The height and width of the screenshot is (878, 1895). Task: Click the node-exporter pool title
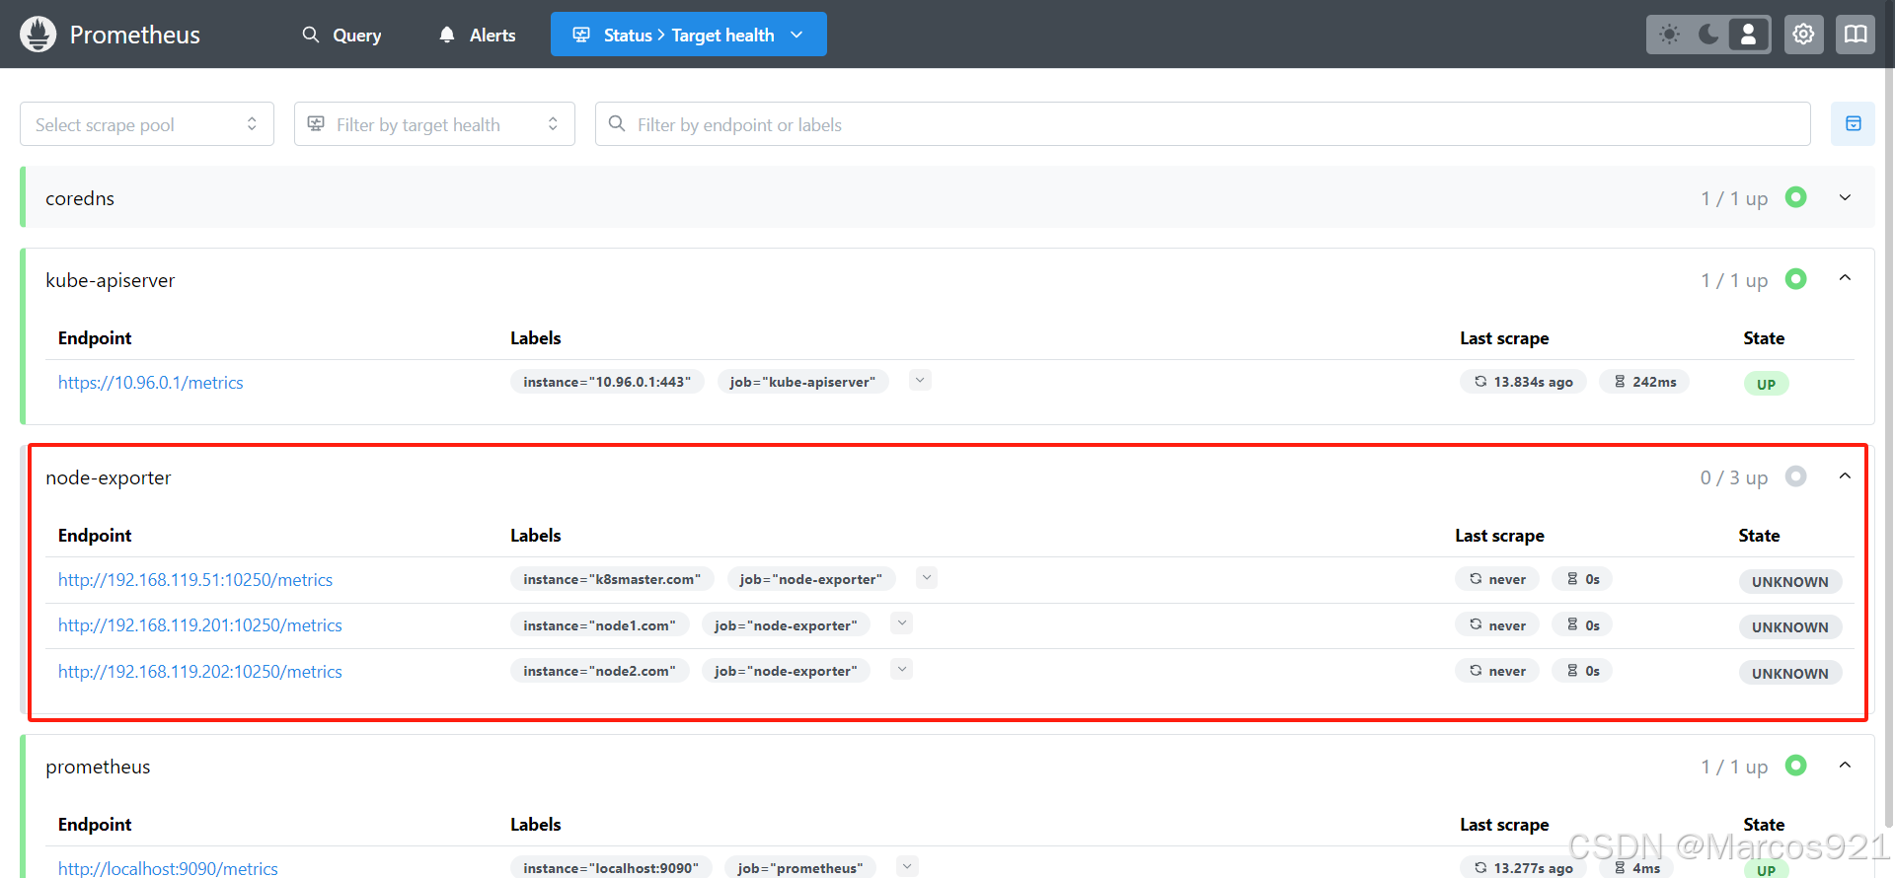[109, 477]
